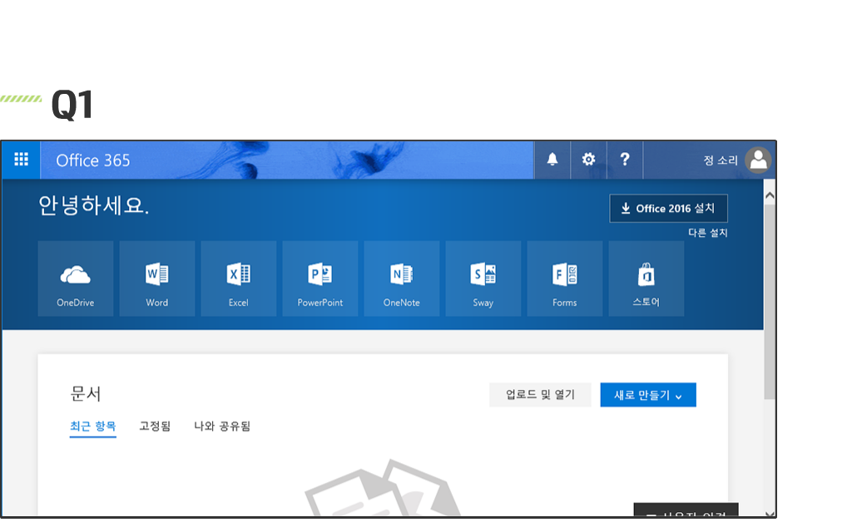The image size is (852, 532).
Task: Open the 다른 설치 link
Action: coord(707,233)
